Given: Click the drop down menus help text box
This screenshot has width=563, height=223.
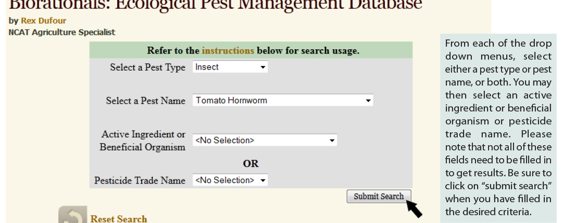Looking at the screenshot, I should click(498, 128).
